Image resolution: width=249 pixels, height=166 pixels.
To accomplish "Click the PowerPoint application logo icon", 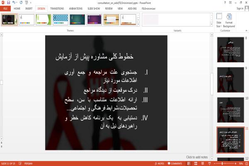I will coord(3,2).
